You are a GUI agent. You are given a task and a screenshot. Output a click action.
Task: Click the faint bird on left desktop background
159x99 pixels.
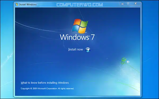9,57
